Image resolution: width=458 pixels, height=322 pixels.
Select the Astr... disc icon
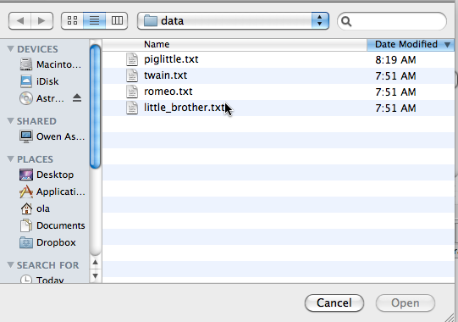coord(26,98)
